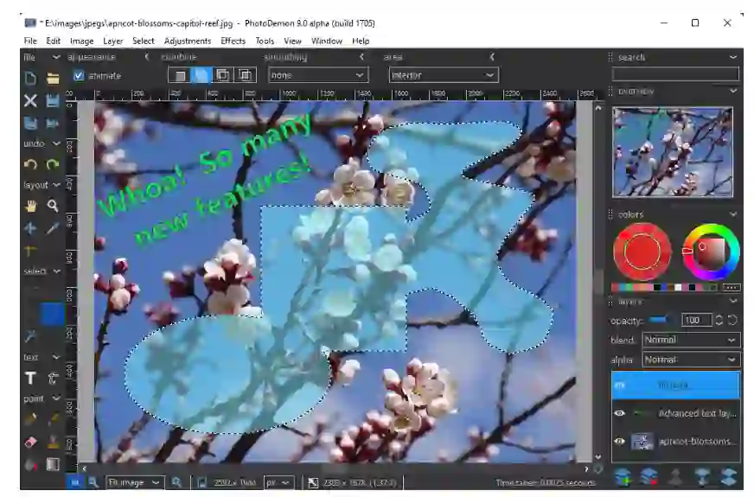Click the Undo arrow icon
754x497 pixels.
pyautogui.click(x=30, y=165)
